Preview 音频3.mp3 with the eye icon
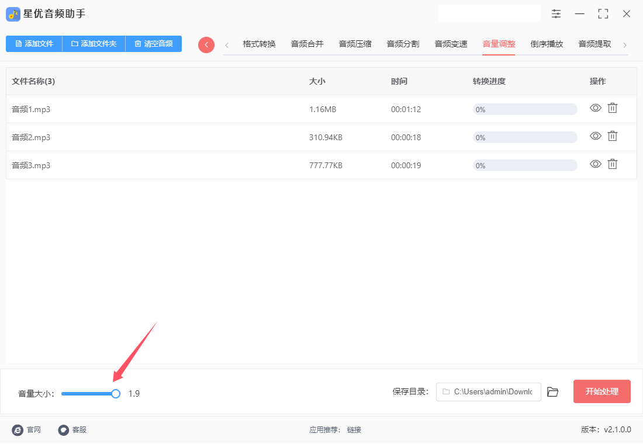The height and width of the screenshot is (444, 643). (596, 164)
